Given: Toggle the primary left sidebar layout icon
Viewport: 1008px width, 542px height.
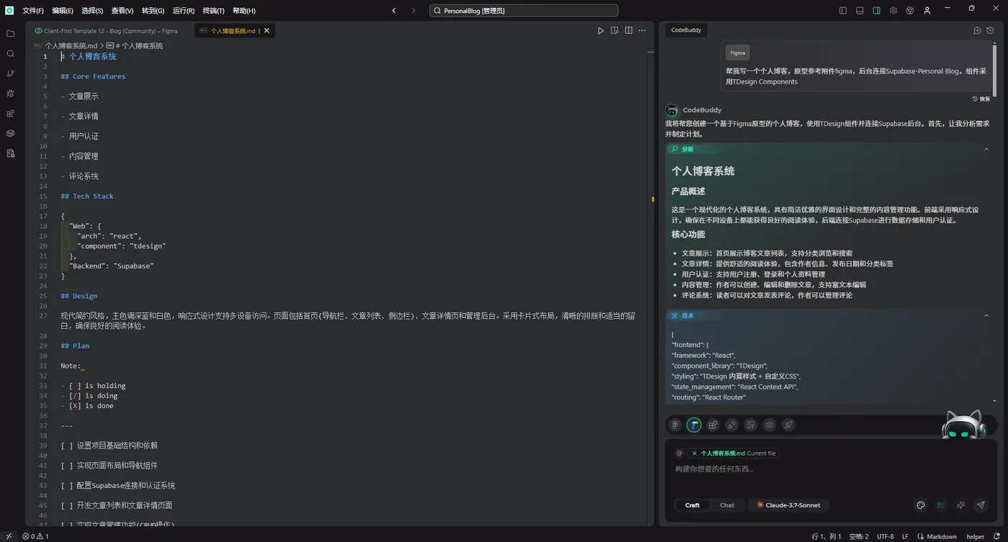Looking at the screenshot, I should point(843,11).
